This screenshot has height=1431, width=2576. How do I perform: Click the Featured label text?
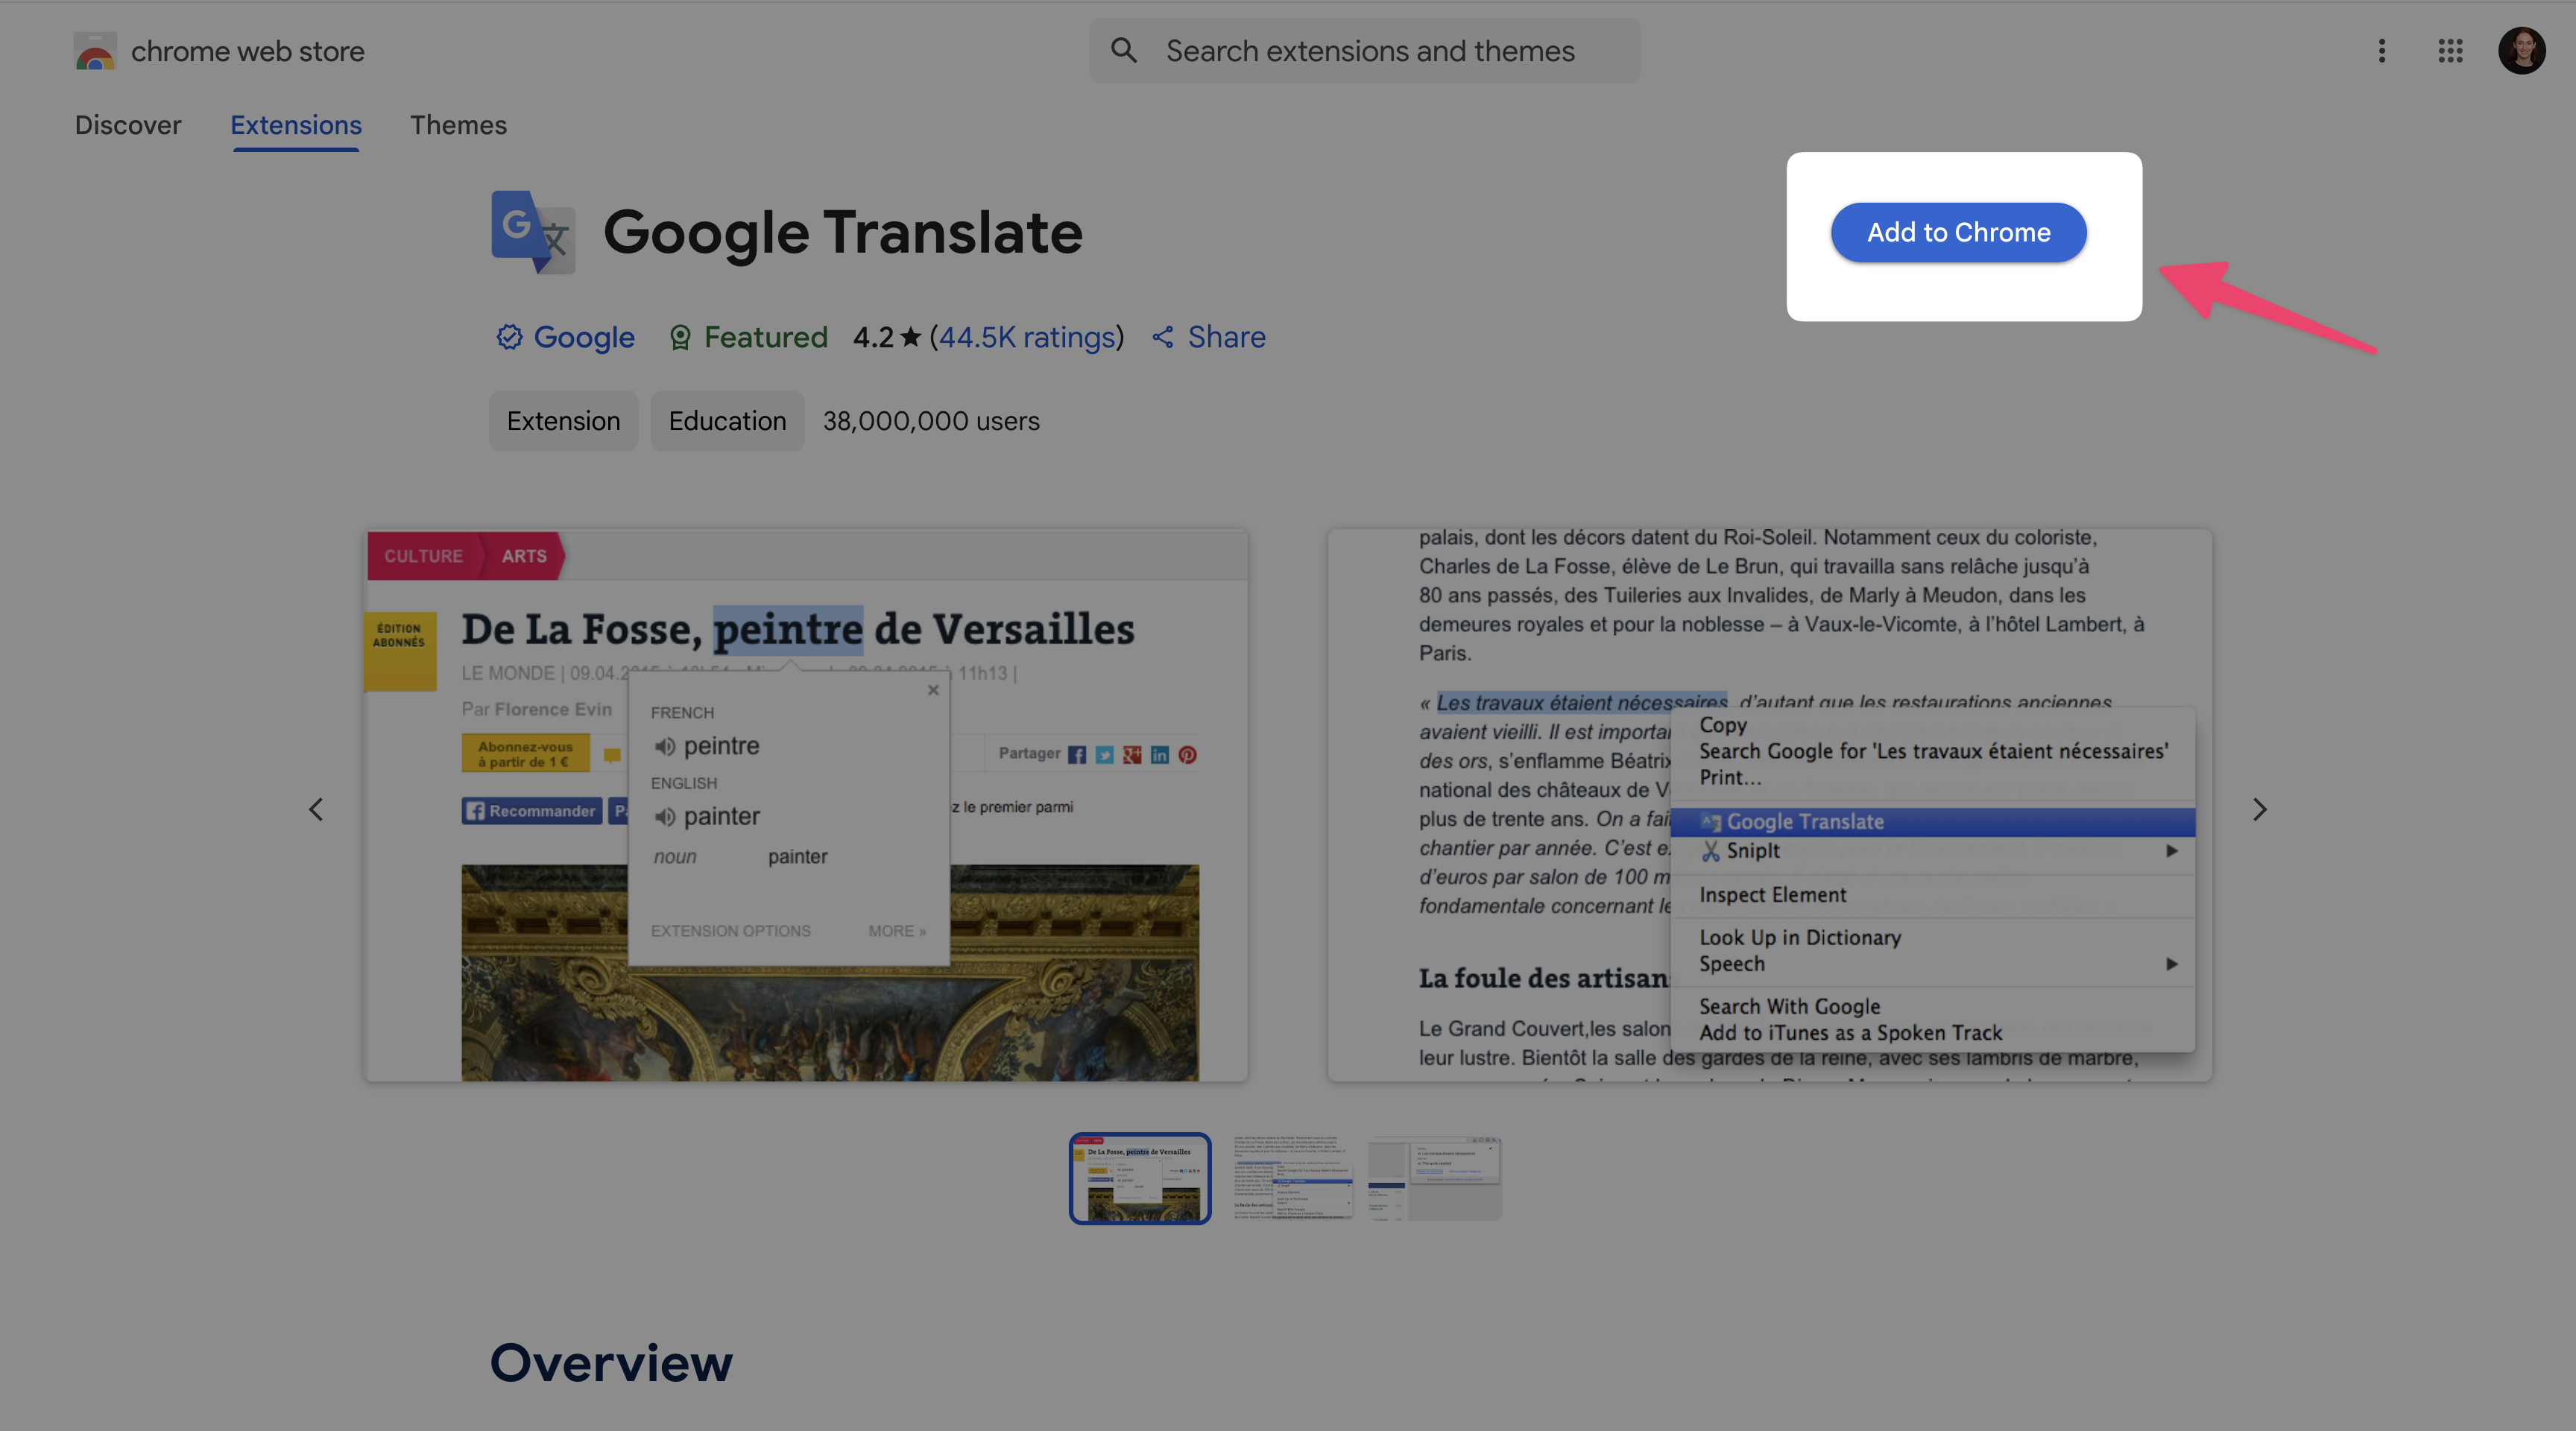click(766, 337)
